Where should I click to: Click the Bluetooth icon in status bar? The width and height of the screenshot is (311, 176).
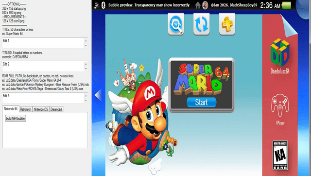[104, 5]
